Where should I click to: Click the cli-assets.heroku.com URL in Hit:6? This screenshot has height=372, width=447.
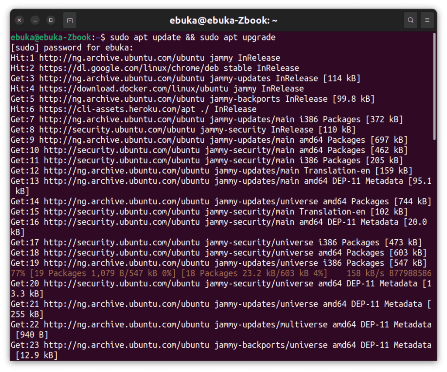(117, 109)
